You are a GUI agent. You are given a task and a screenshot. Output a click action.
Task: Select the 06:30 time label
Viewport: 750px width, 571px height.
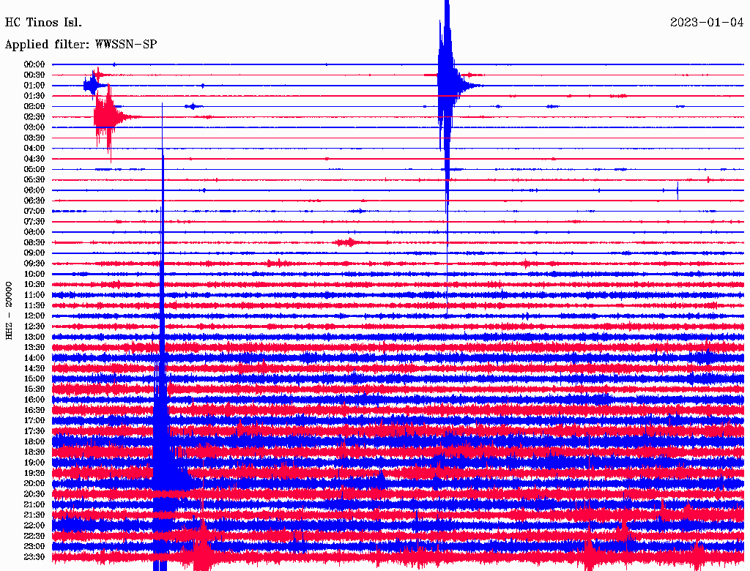pos(34,201)
